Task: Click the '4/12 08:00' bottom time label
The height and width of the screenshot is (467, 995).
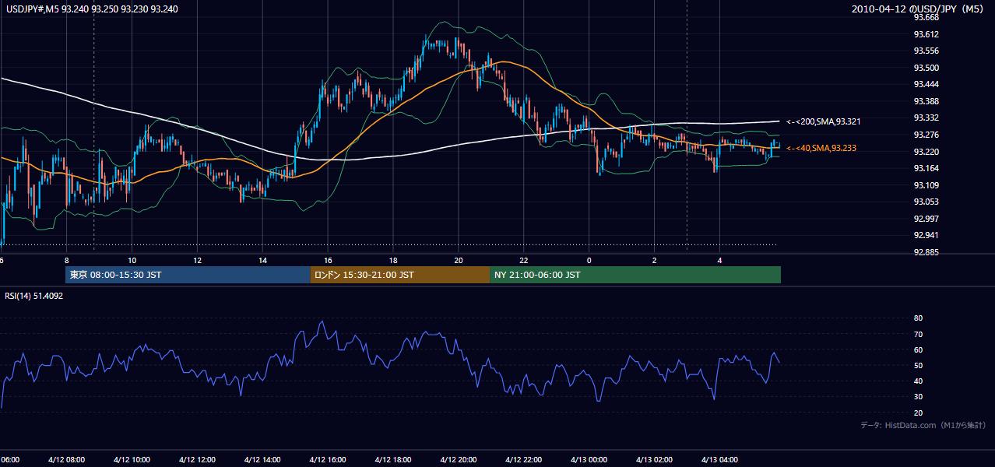Action: tap(66, 460)
